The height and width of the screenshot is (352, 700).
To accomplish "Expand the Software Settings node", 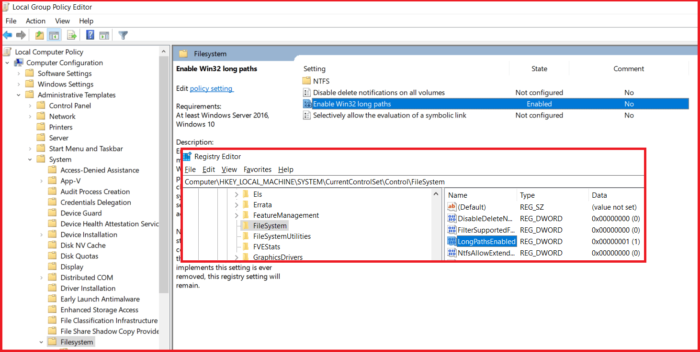I will pyautogui.click(x=19, y=74).
